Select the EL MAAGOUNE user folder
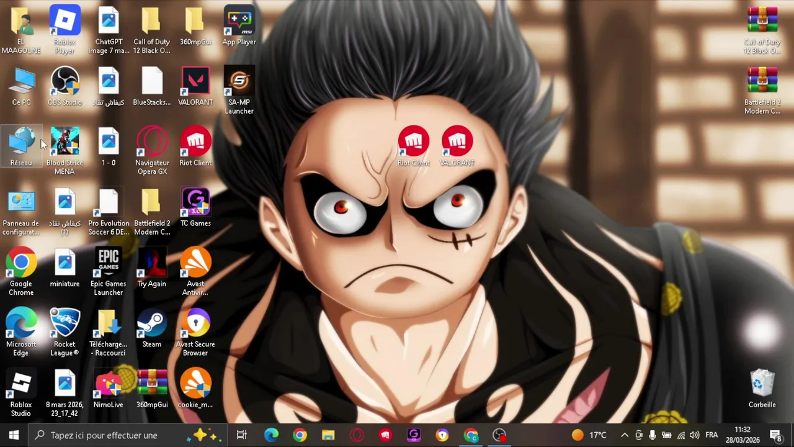Screen dimensions: 794x447 point(21,29)
